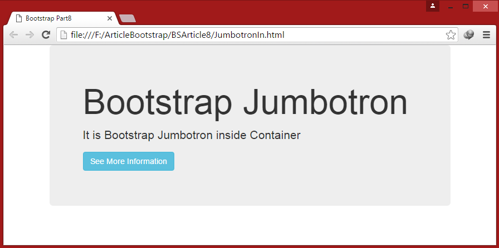
Task: Click the file page icon in the address bar
Action: pyautogui.click(x=63, y=35)
